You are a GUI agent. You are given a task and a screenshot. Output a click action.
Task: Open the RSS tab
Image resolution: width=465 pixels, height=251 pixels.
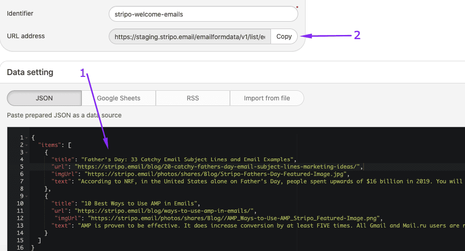[x=193, y=98]
